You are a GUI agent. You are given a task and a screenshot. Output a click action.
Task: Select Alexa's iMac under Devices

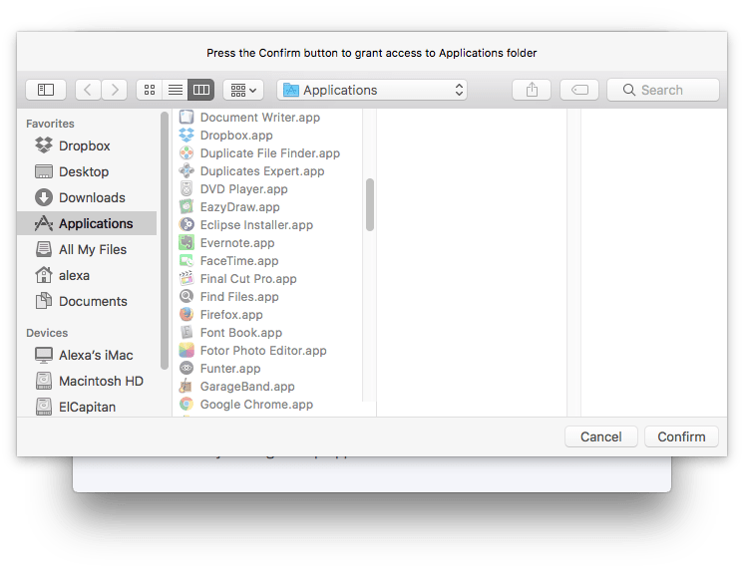click(87, 355)
